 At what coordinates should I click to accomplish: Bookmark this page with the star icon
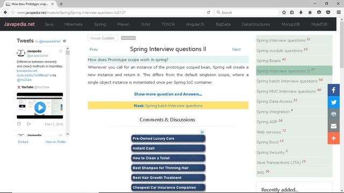[x=284, y=12]
